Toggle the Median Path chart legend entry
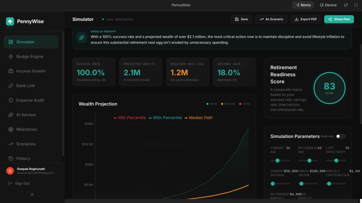Image resolution: width=362 pixels, height=203 pixels. pos(199,118)
